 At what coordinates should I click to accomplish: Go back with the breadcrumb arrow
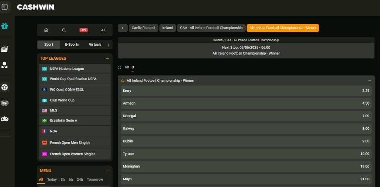[x=122, y=28]
